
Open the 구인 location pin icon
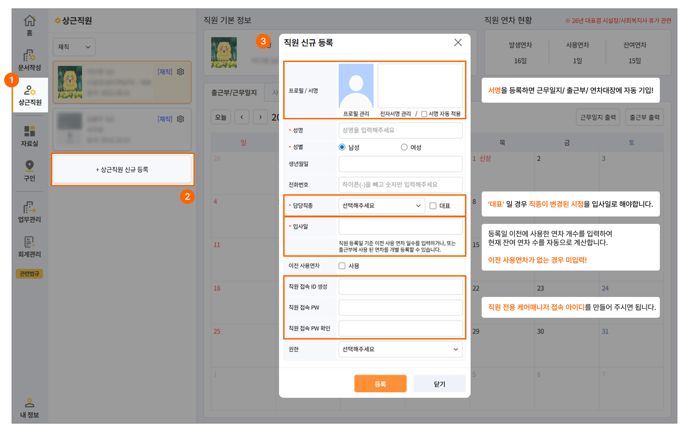pyautogui.click(x=30, y=166)
